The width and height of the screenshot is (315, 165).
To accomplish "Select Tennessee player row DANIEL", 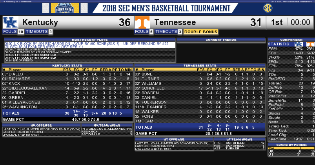I will point(200,98).
